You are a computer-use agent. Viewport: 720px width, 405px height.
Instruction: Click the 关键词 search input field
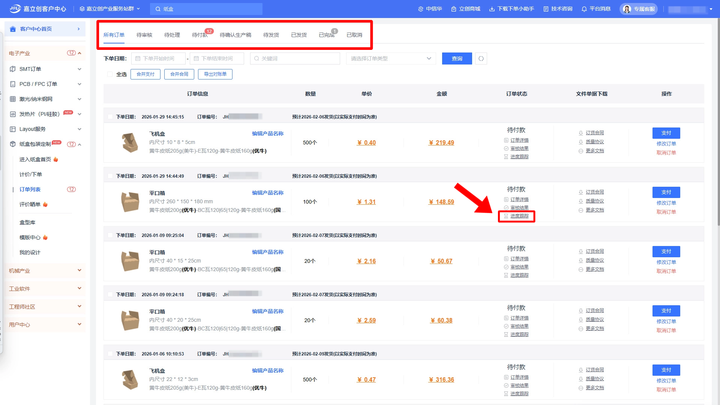[x=295, y=58]
